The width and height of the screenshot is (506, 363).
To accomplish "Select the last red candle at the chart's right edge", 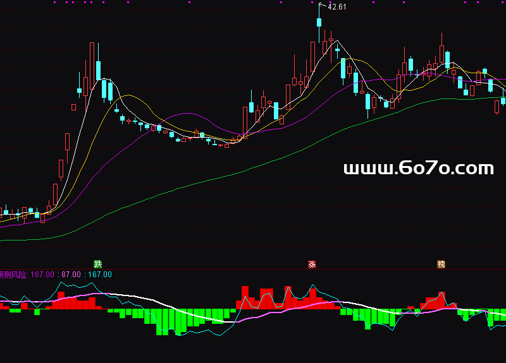I will click(x=497, y=107).
